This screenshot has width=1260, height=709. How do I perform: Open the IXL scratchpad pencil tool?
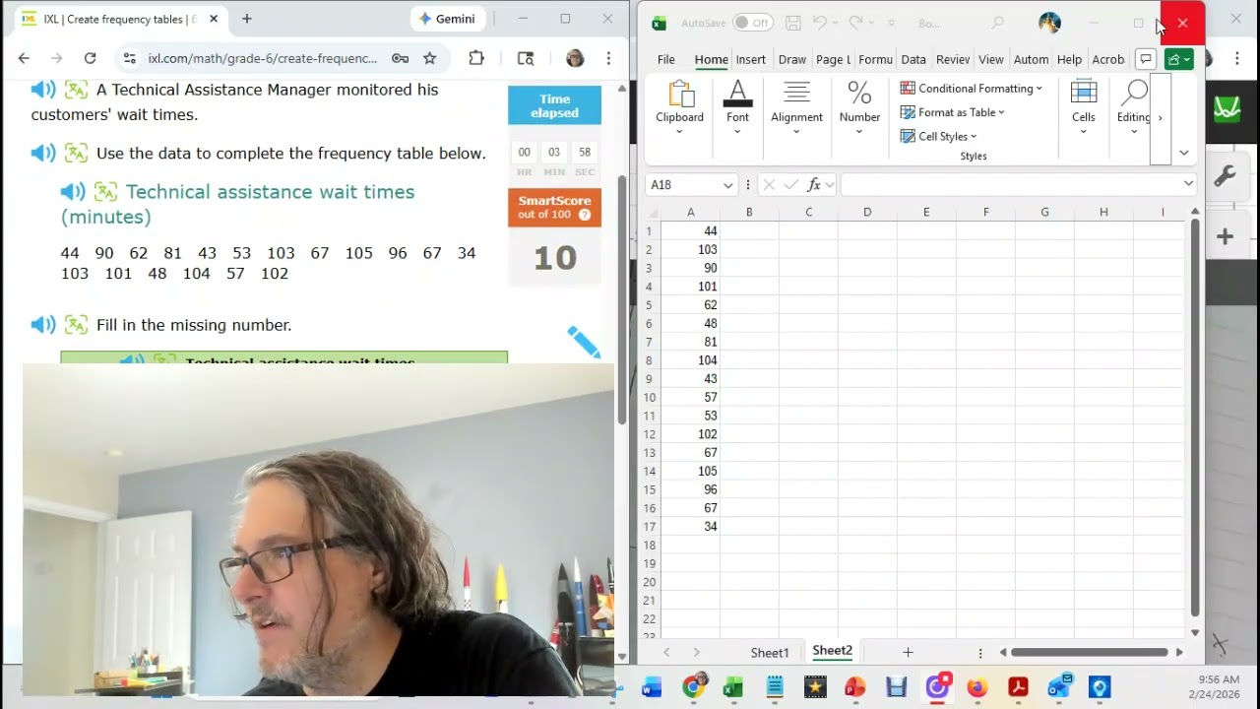pos(584,342)
